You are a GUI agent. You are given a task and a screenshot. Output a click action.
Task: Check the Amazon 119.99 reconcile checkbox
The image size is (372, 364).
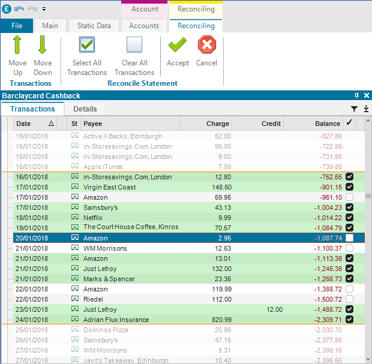click(349, 289)
